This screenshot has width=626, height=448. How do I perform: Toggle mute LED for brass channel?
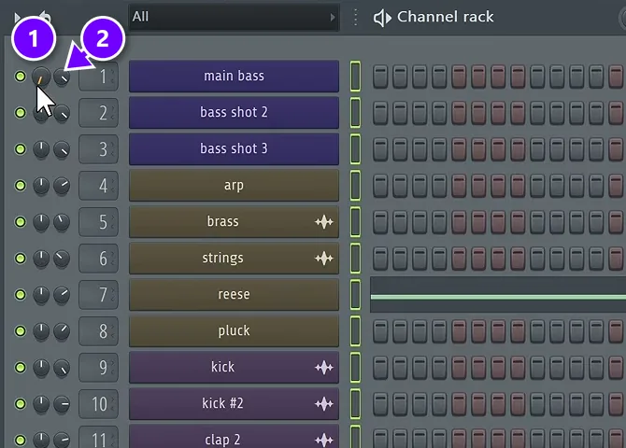[x=20, y=221]
